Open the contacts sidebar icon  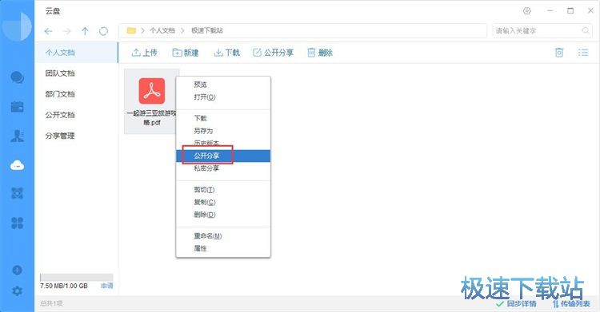(18, 136)
